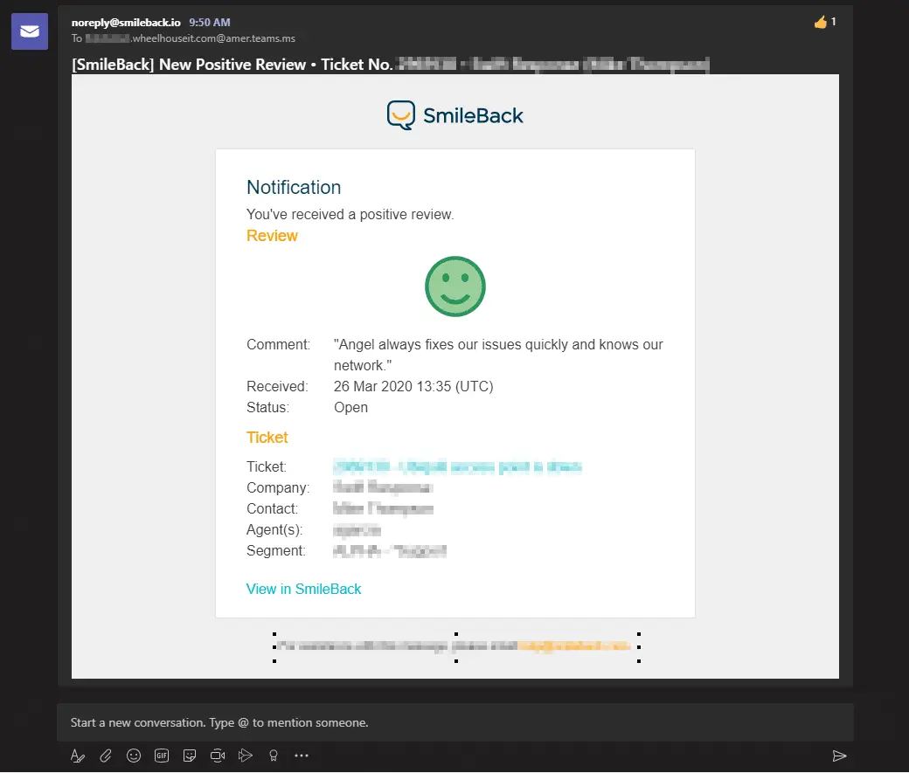This screenshot has height=773, width=909.
Task: Open the sticker picker
Action: pos(190,756)
